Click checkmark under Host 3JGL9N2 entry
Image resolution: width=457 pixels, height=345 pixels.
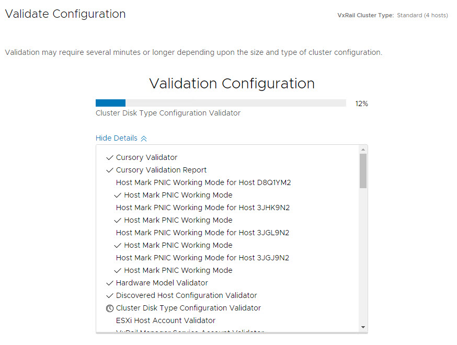(118, 245)
